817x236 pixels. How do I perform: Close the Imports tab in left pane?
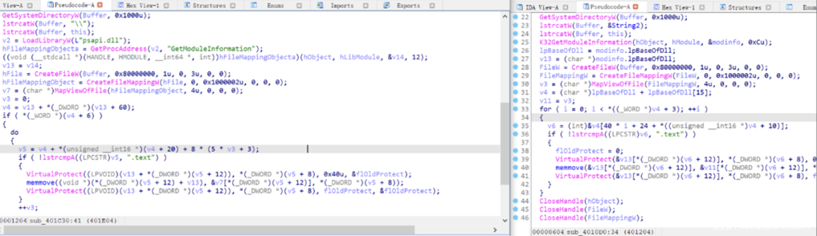pos(365,5)
